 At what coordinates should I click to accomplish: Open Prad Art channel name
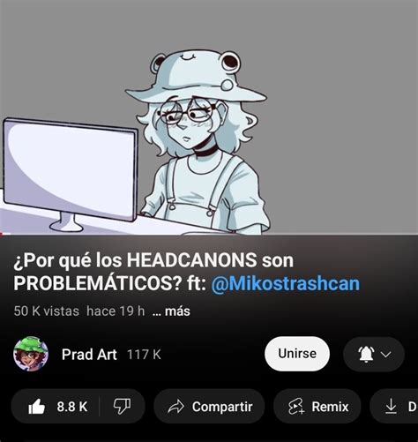click(89, 354)
